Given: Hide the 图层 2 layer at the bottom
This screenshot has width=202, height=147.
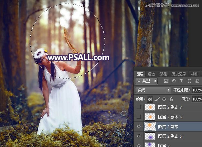Looking at the screenshot, I should pos(138,145).
